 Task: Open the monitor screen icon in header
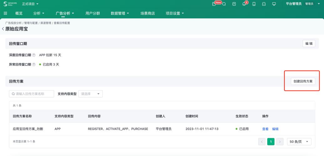[x=274, y=4]
